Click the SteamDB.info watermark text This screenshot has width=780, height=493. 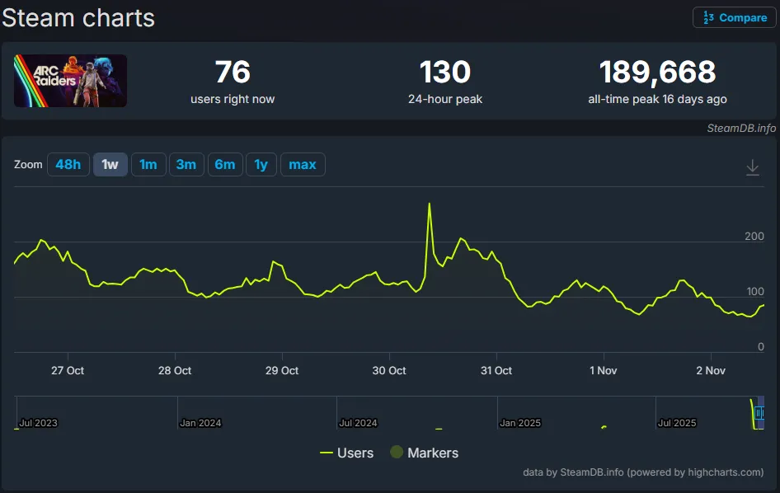click(741, 128)
